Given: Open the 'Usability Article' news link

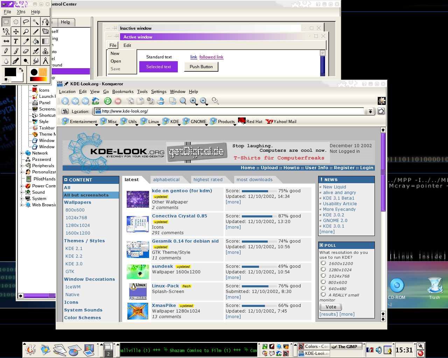Looking at the screenshot, I should 340,204.
